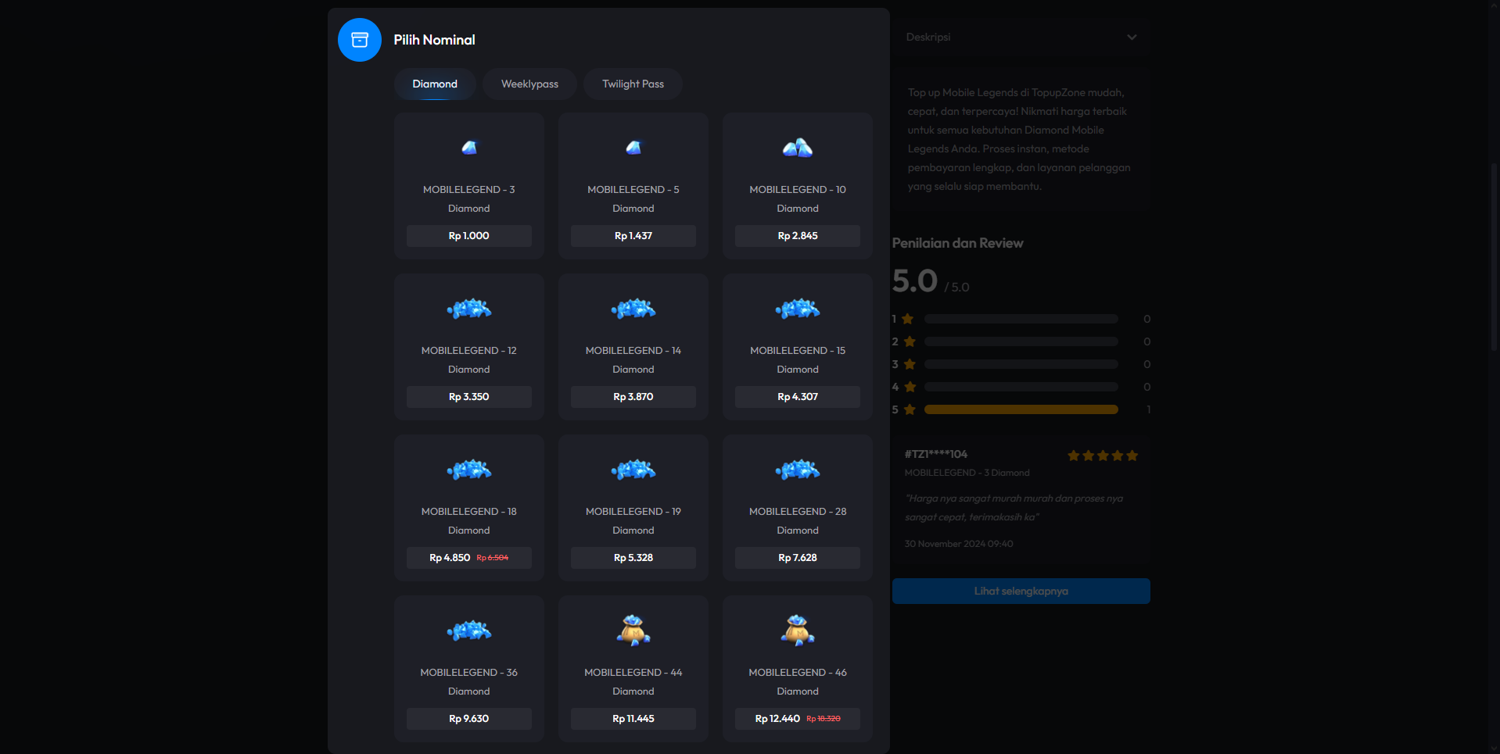Image resolution: width=1500 pixels, height=754 pixels.
Task: Click the Lihat selengkapnya button
Action: tap(1021, 591)
